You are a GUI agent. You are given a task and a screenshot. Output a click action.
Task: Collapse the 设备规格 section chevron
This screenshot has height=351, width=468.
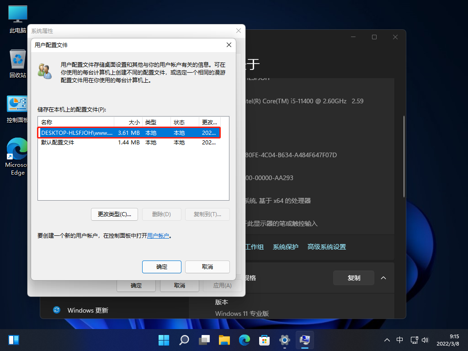coord(383,278)
